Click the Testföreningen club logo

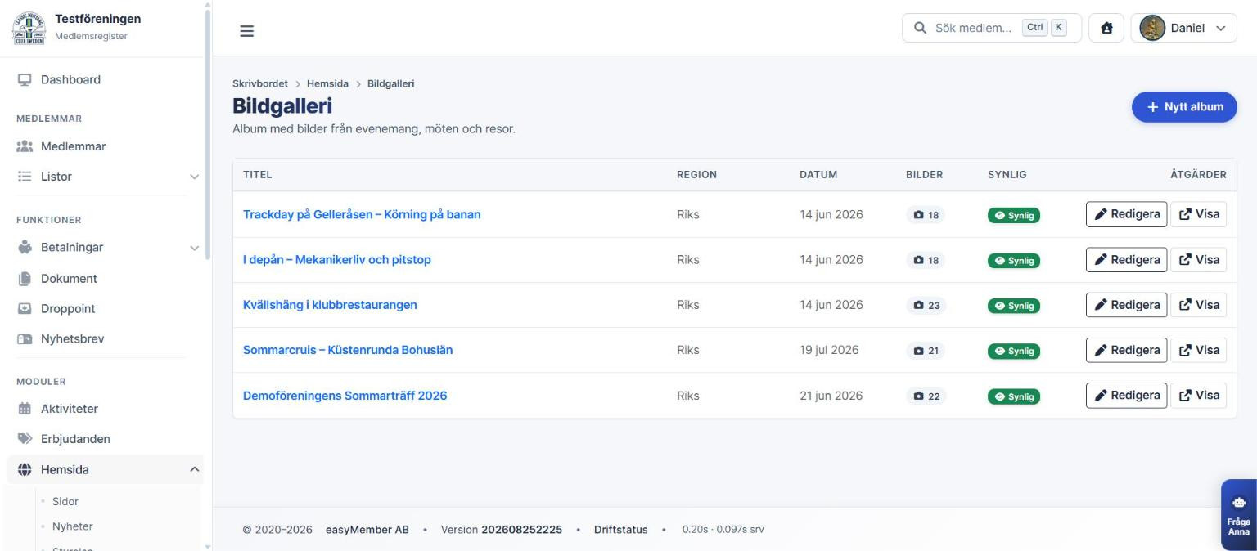[x=28, y=27]
